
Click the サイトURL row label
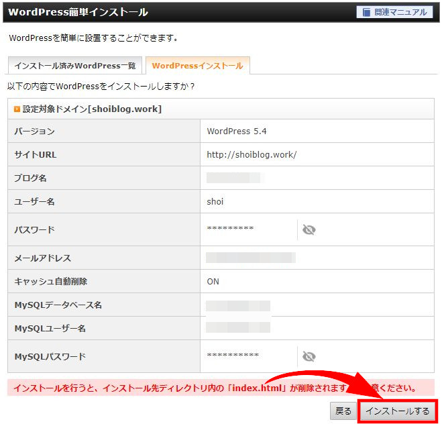pos(36,155)
